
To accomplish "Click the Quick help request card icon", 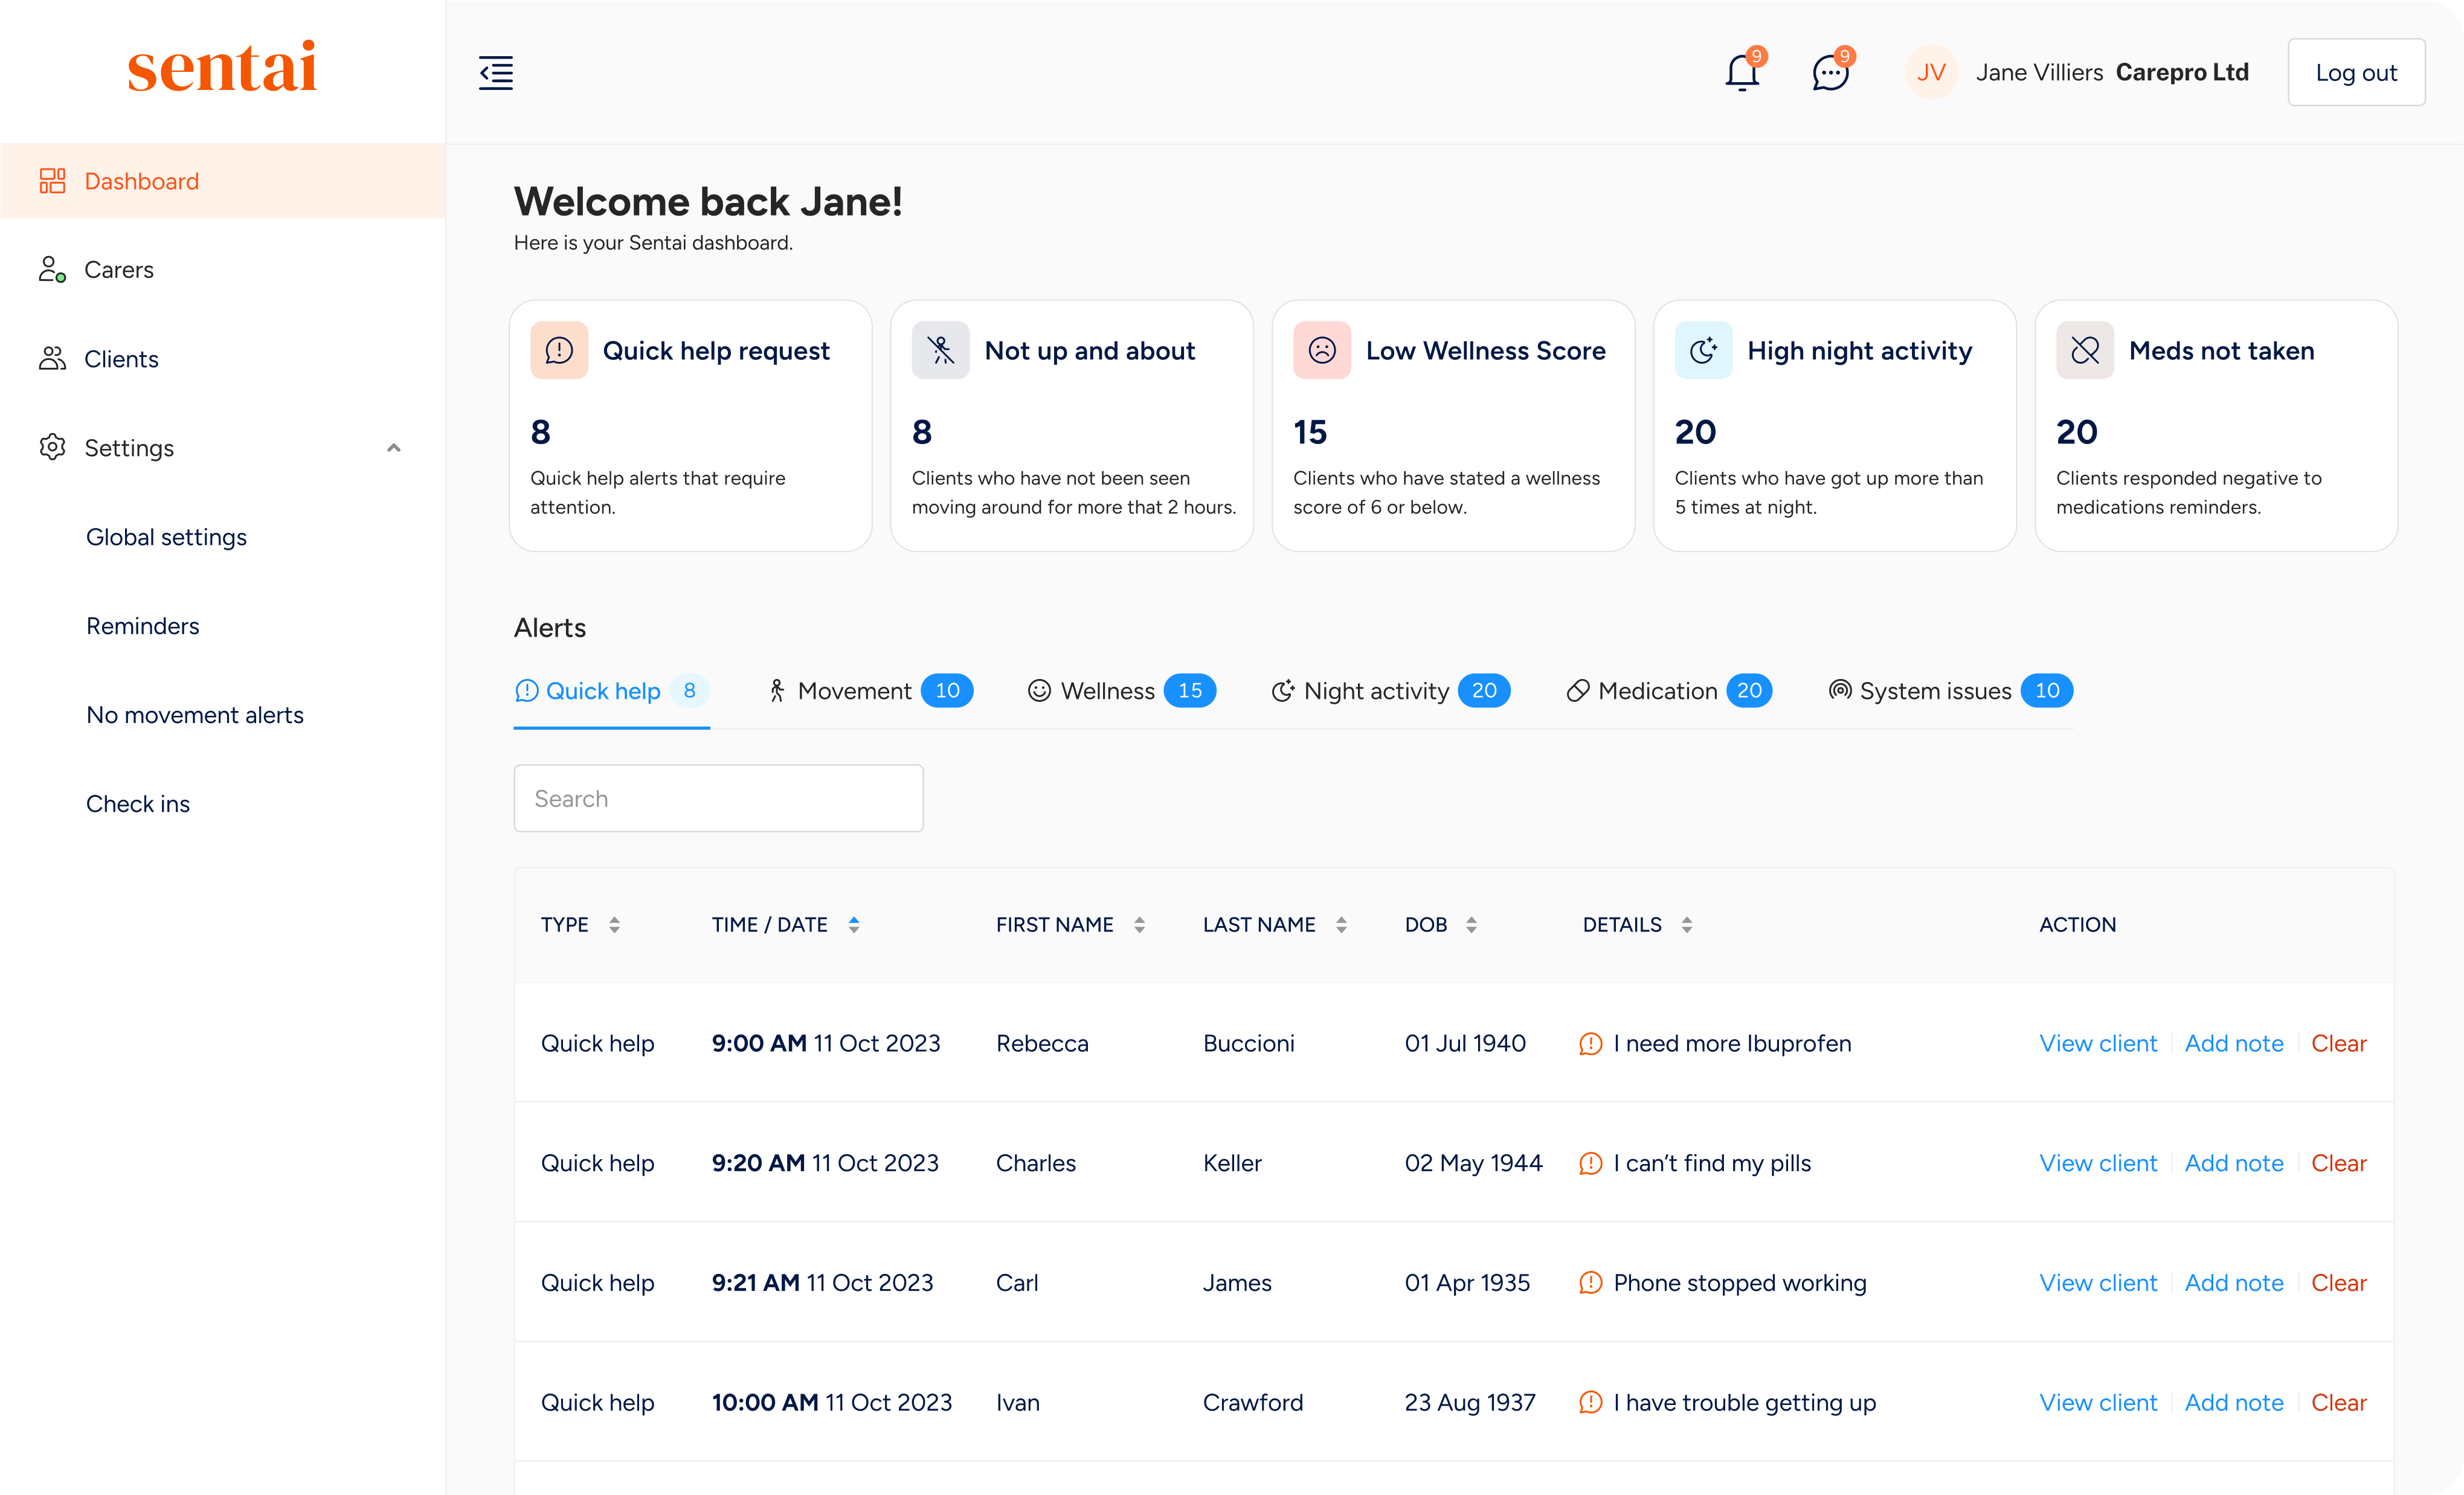I will (x=559, y=350).
